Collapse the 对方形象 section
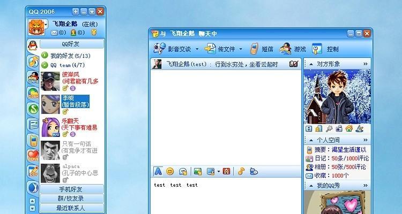 [x=311, y=64]
